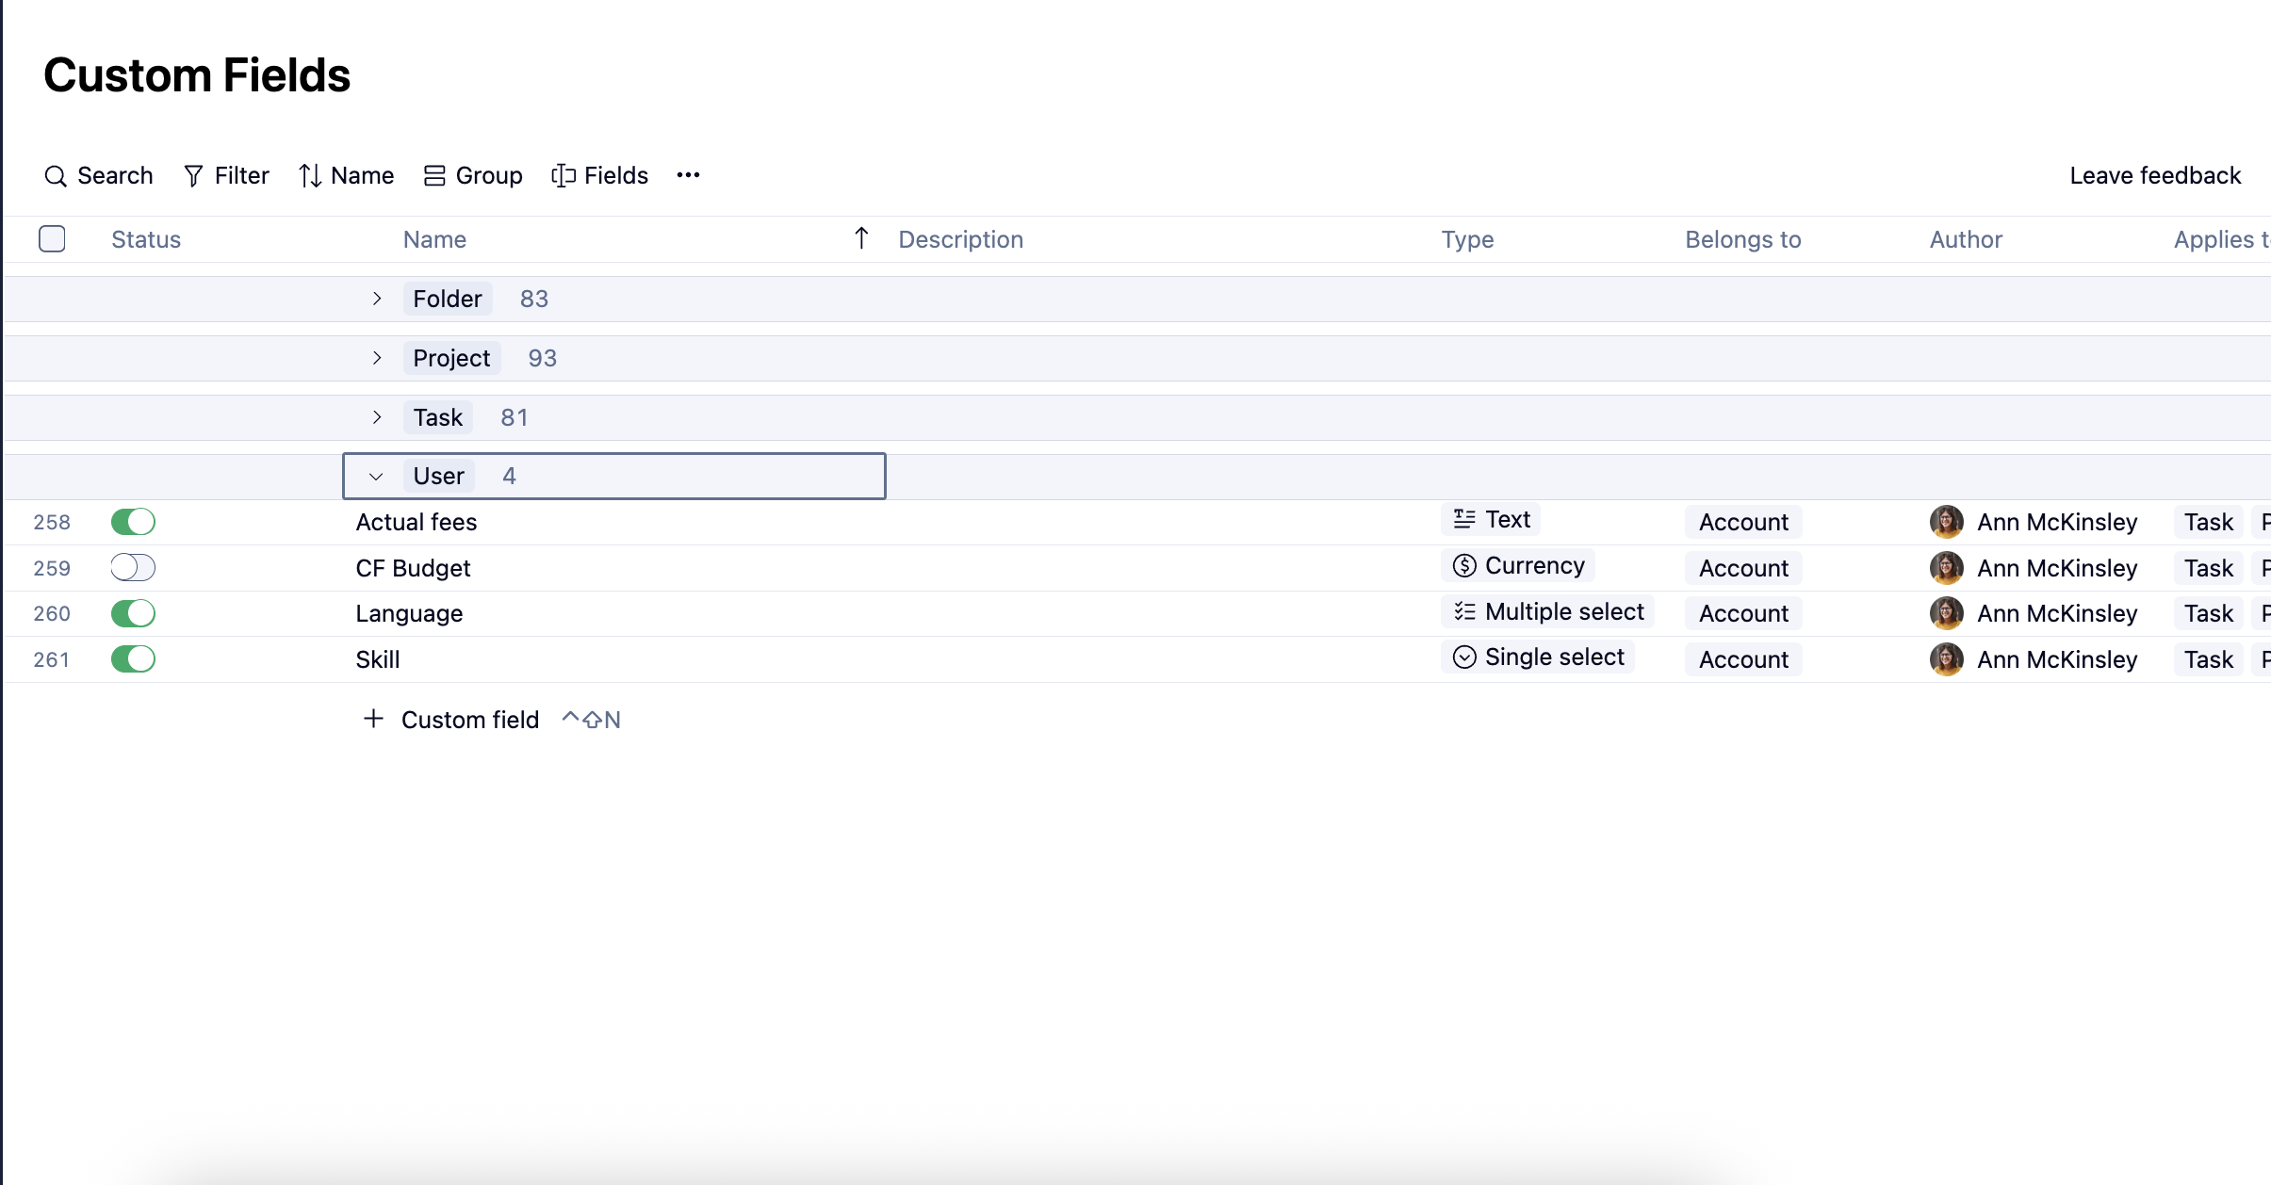Click the ascending sort arrow in Name column
The width and height of the screenshot is (2271, 1185).
861,238
